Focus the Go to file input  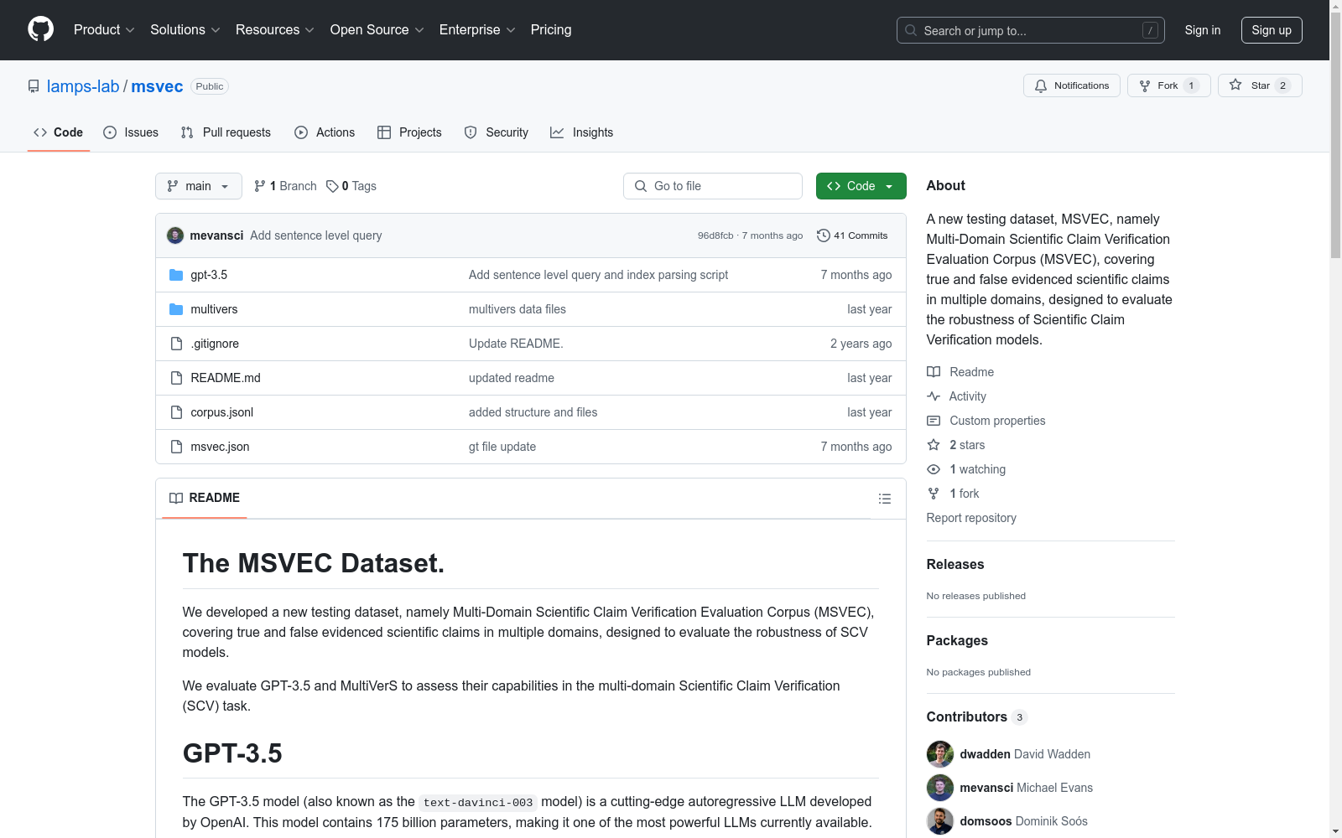click(713, 186)
